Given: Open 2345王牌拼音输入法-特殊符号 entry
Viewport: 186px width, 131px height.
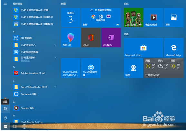Looking at the screenshot, I should pyautogui.click(x=34, y=17).
